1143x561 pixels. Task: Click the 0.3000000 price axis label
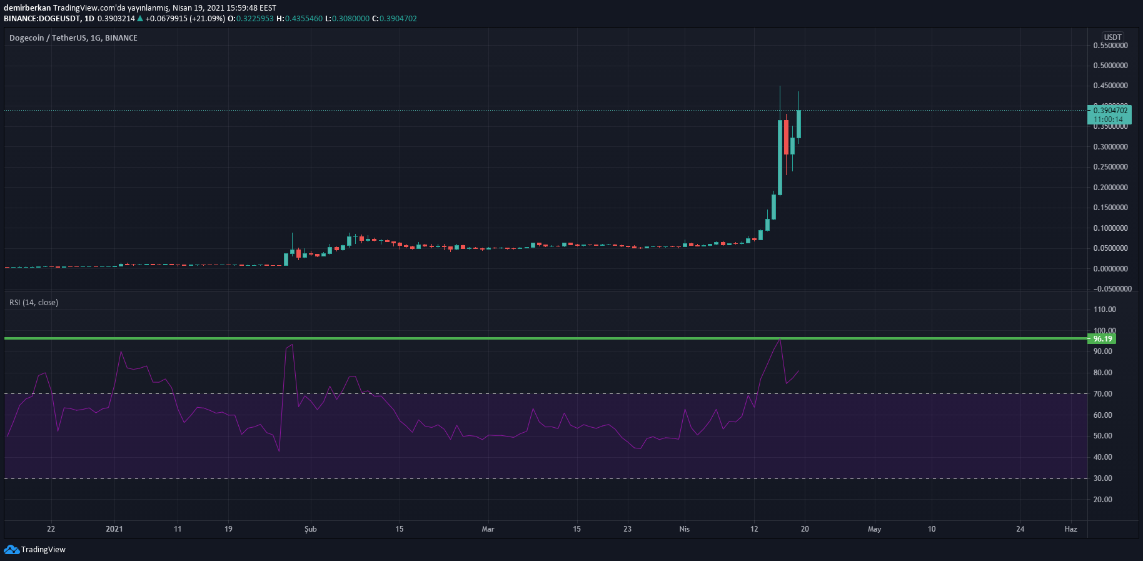1110,147
